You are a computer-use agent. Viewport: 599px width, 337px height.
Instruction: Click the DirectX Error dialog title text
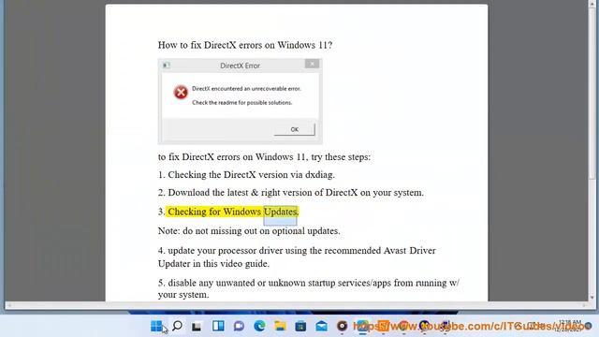(240, 66)
